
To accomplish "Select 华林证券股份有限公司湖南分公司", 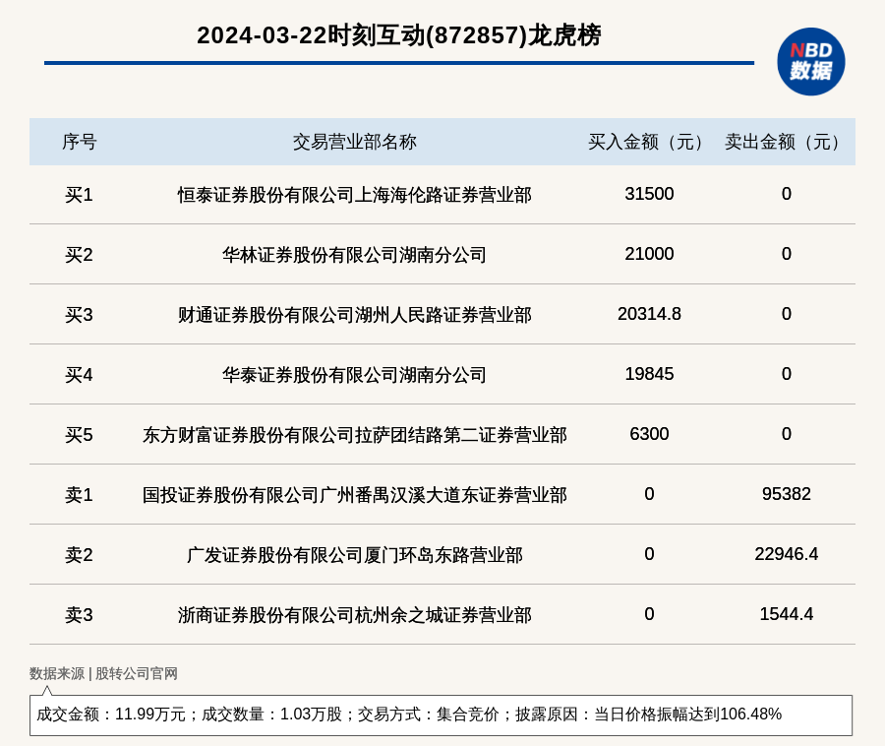I will coord(354,255).
